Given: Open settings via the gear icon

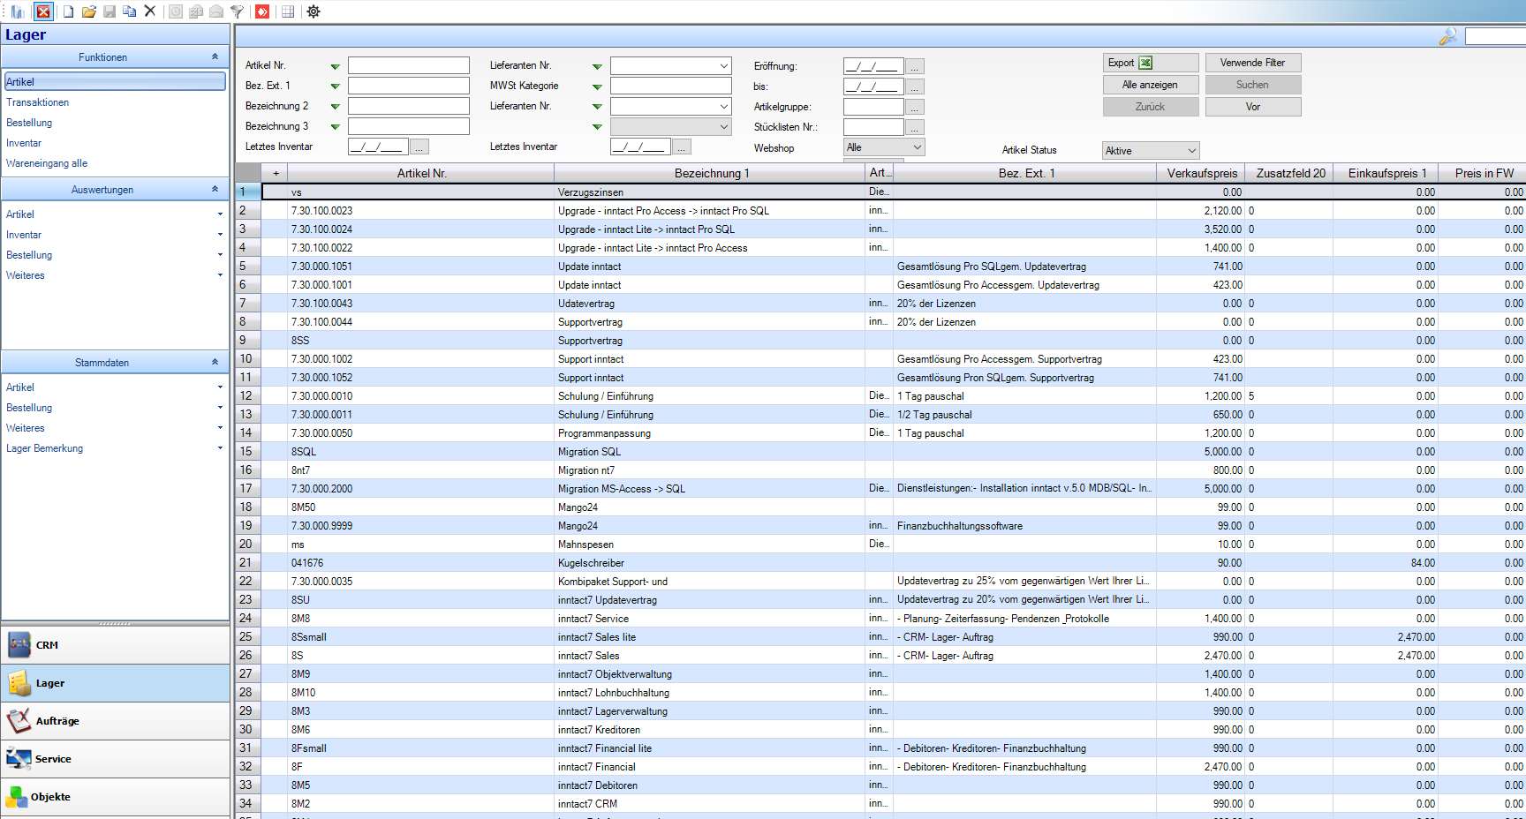Looking at the screenshot, I should tap(314, 11).
